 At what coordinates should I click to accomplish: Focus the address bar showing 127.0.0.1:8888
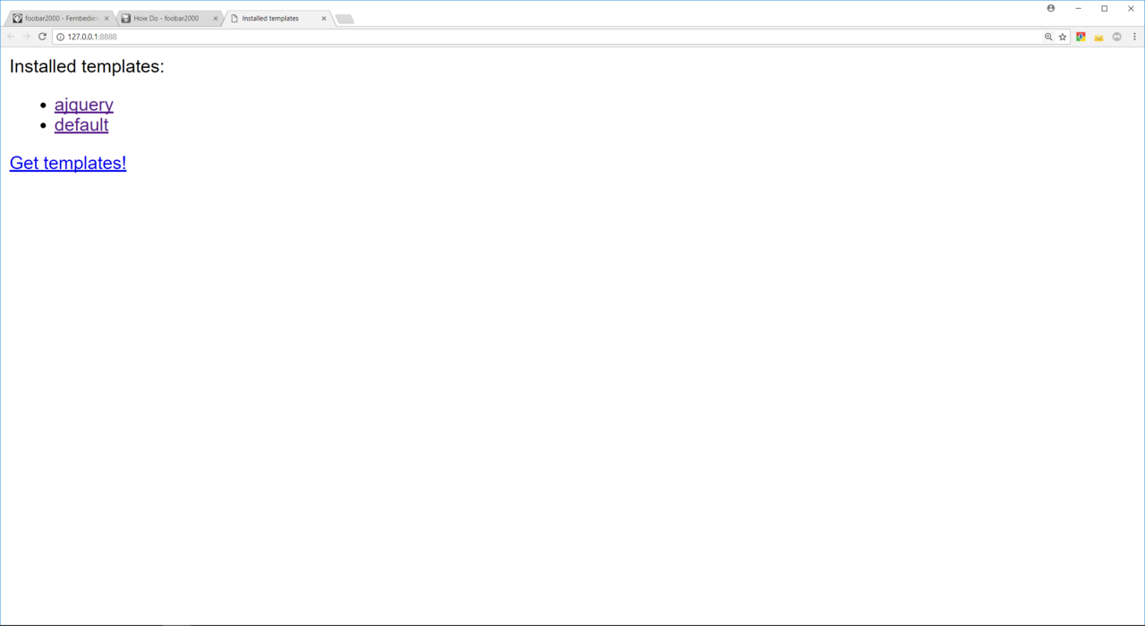(x=552, y=37)
